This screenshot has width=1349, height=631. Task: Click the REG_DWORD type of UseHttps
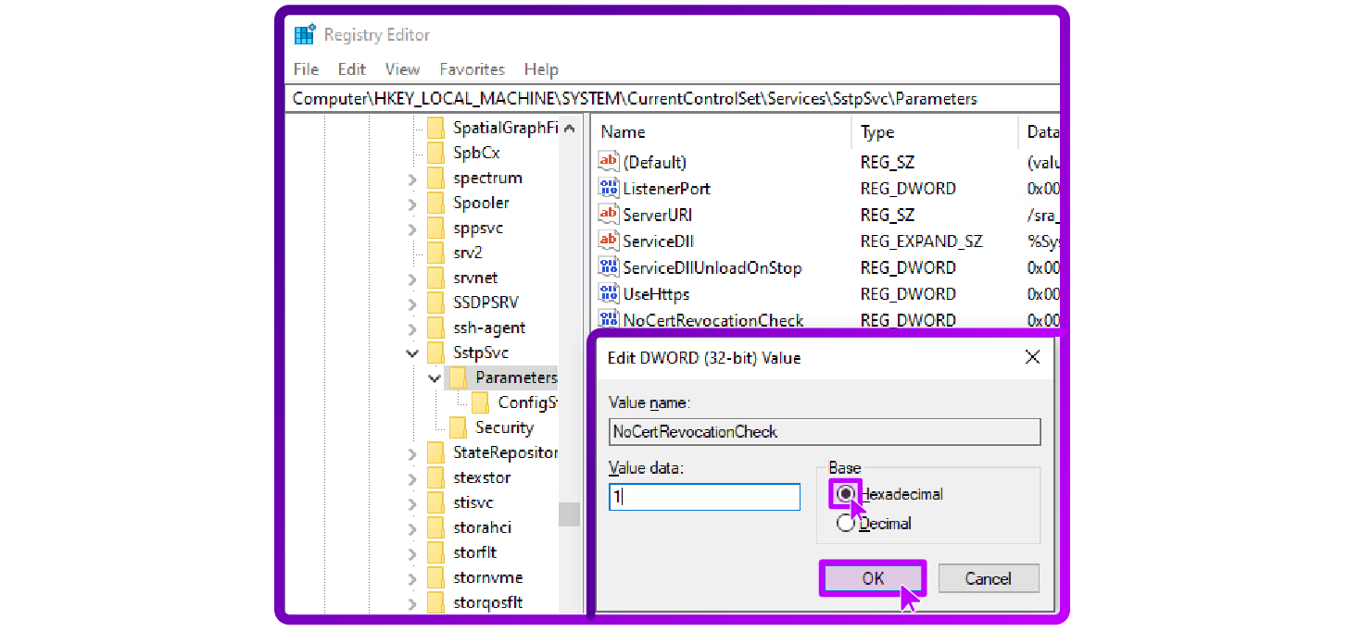[908, 293]
